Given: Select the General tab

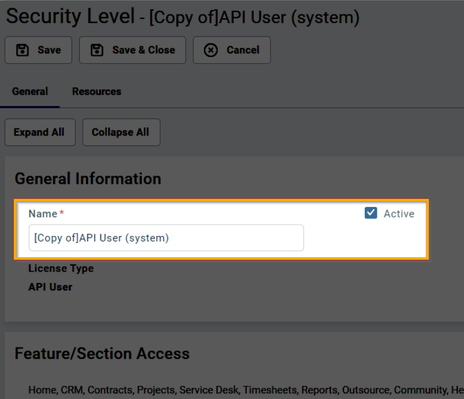Looking at the screenshot, I should point(30,92).
